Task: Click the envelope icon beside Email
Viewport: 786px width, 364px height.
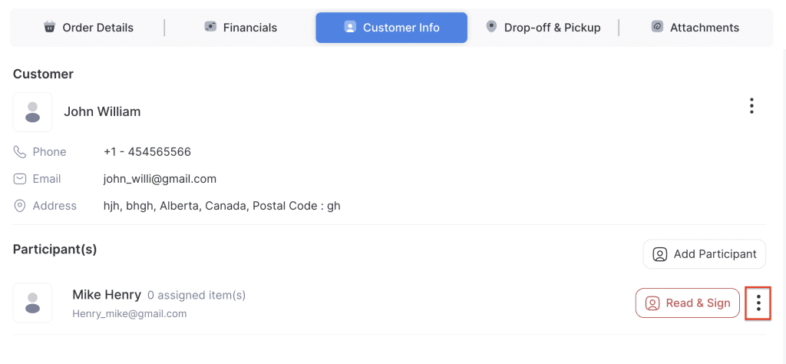Action: pyautogui.click(x=20, y=179)
